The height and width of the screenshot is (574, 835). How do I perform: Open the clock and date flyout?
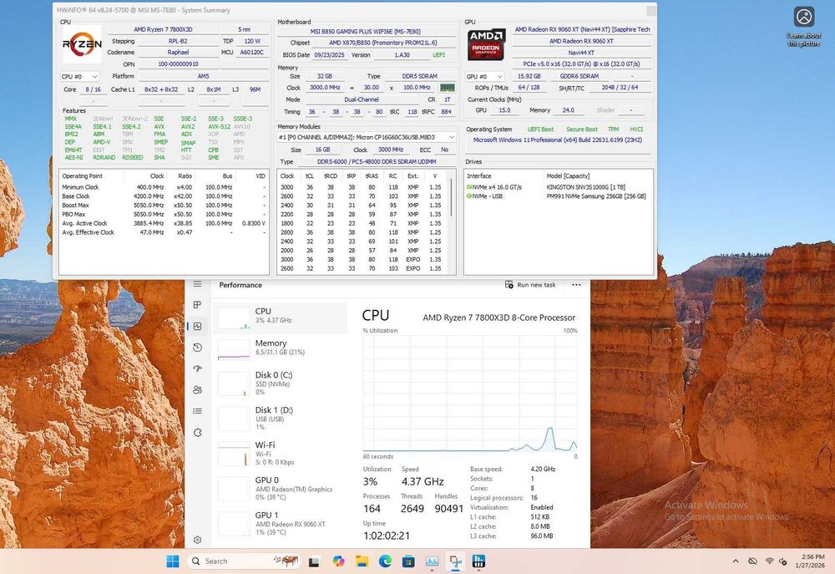(810, 561)
